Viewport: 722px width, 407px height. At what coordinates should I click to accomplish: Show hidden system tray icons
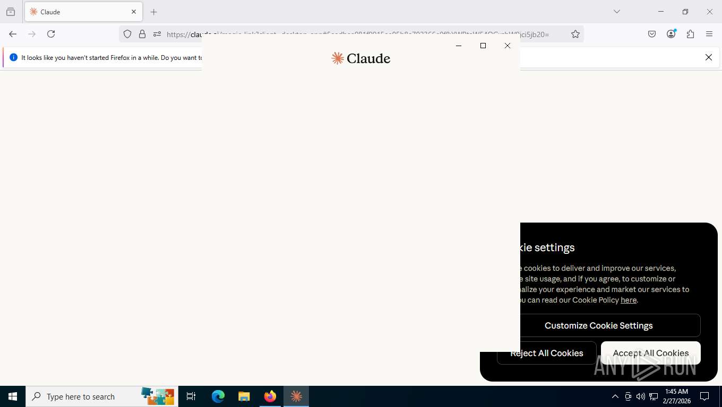pyautogui.click(x=615, y=396)
